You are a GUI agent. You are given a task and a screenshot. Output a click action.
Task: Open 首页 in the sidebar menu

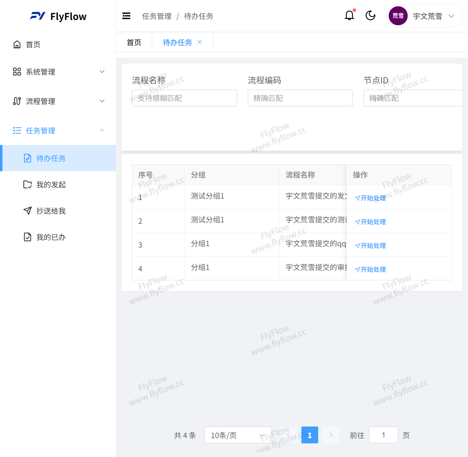click(58, 44)
